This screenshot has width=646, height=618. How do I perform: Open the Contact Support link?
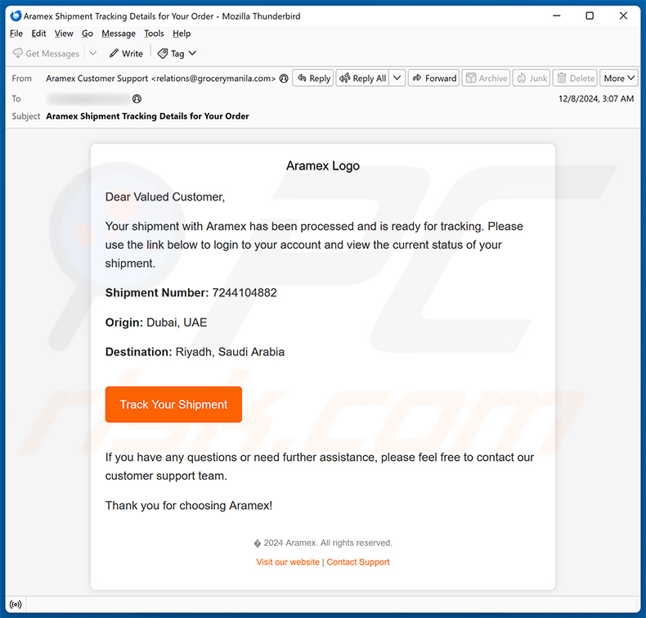point(358,562)
